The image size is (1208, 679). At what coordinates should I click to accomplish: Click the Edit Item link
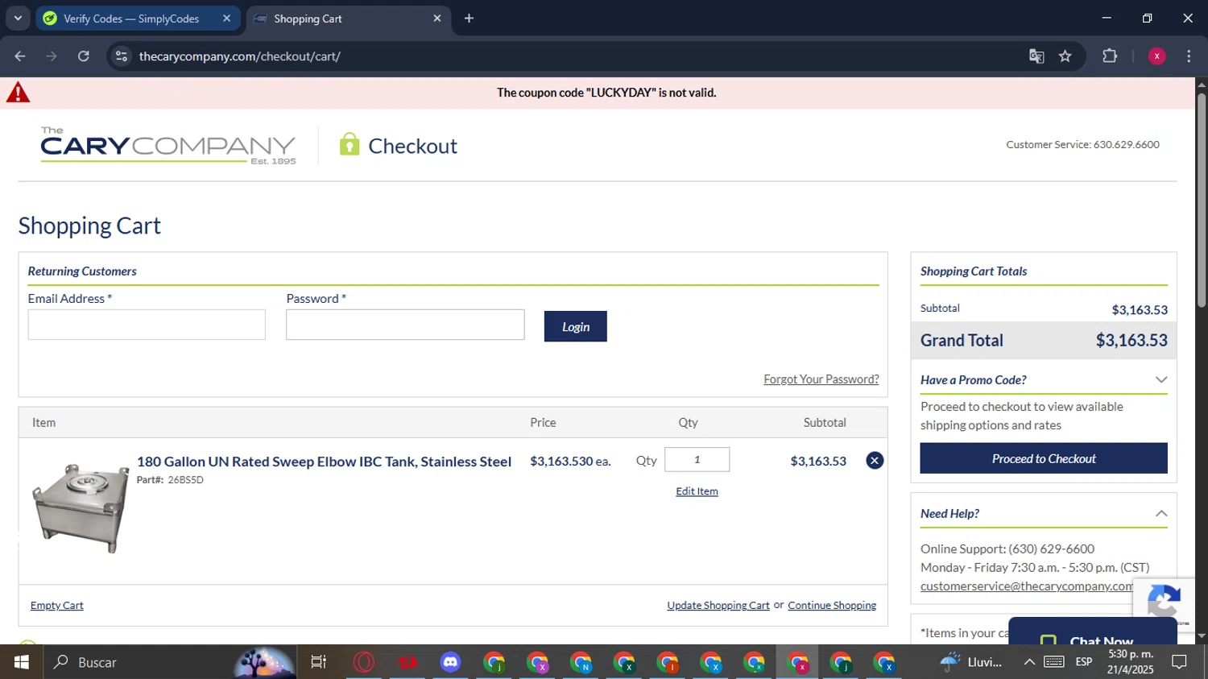pos(697,491)
